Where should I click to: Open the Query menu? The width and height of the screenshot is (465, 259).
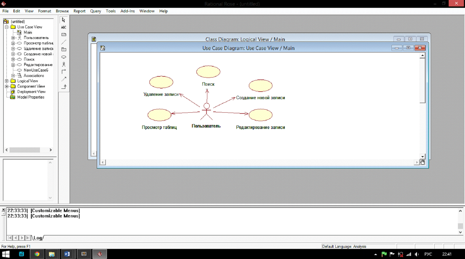click(x=96, y=11)
